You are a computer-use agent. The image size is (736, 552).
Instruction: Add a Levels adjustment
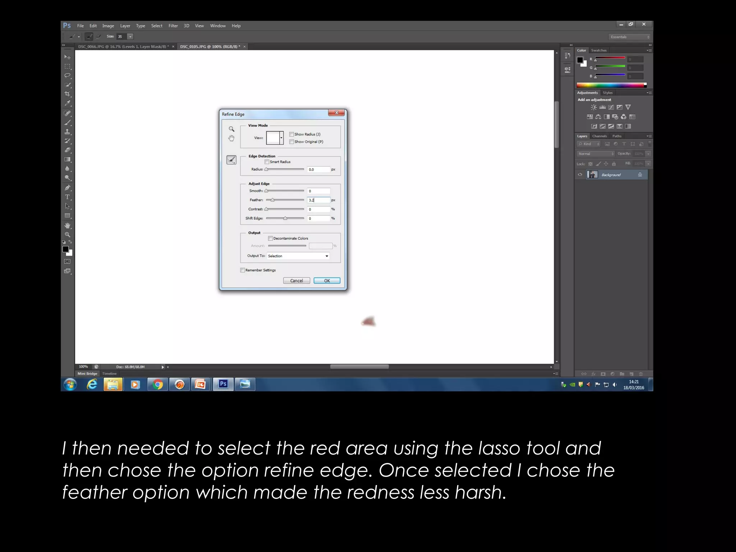tap(602, 107)
